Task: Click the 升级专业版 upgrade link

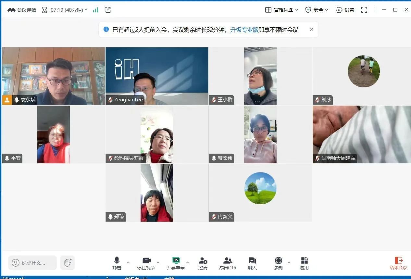Action: click(x=244, y=30)
